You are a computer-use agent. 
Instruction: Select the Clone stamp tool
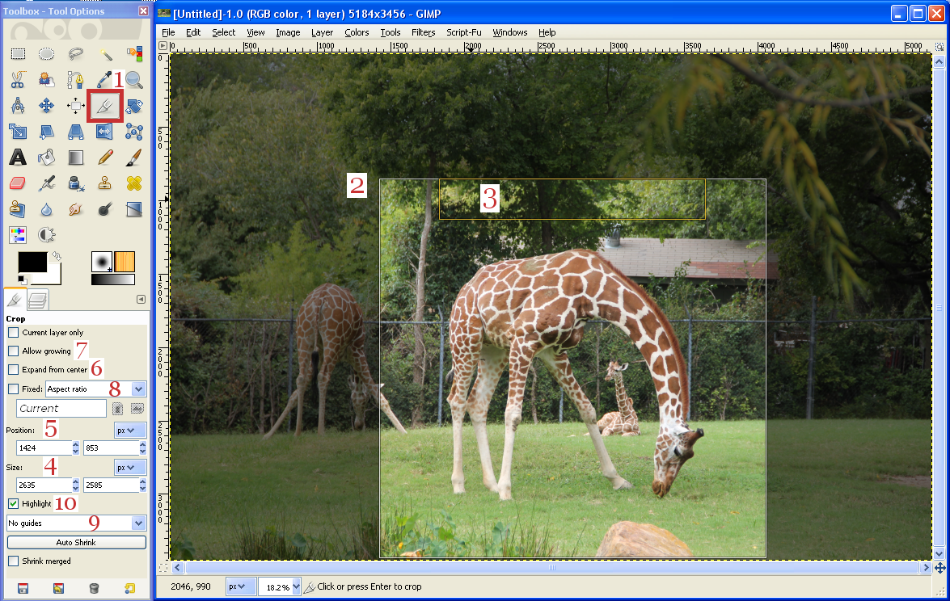tap(104, 183)
